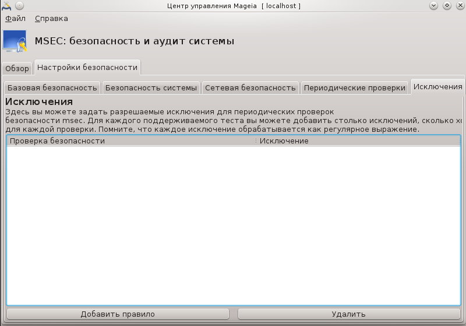The width and height of the screenshot is (466, 326).
Task: Click the round pin button in title bar
Action: 19,6
